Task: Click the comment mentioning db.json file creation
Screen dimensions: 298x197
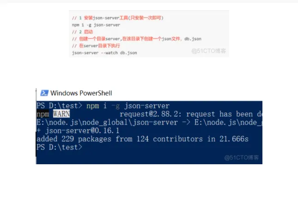Action: (x=136, y=39)
